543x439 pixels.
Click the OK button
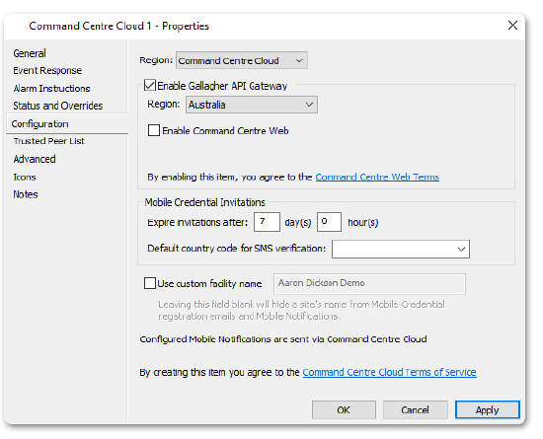[344, 410]
